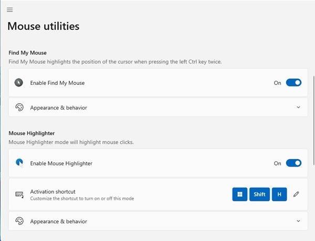Turn off the Mouse Highlighter toggle
Viewport: 315px width, 241px height.
[x=293, y=163]
